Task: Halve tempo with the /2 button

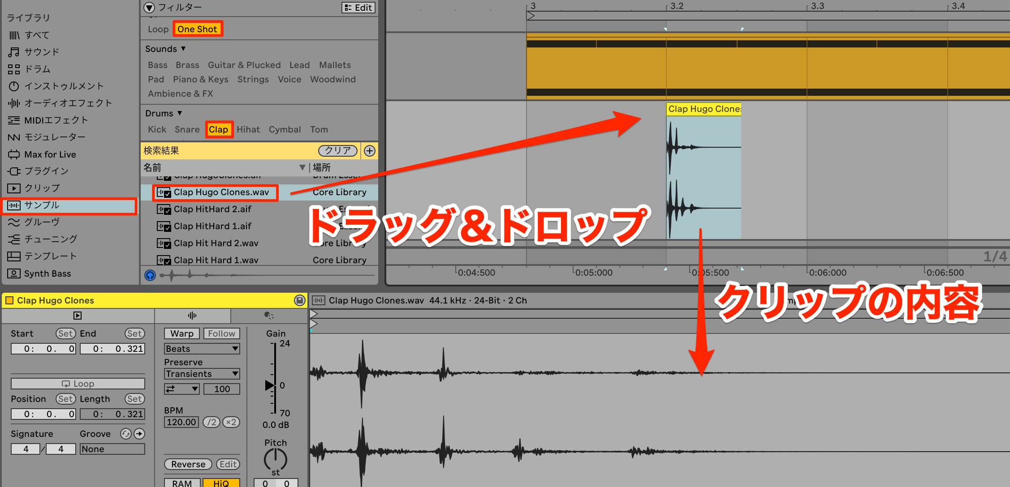Action: point(211,422)
